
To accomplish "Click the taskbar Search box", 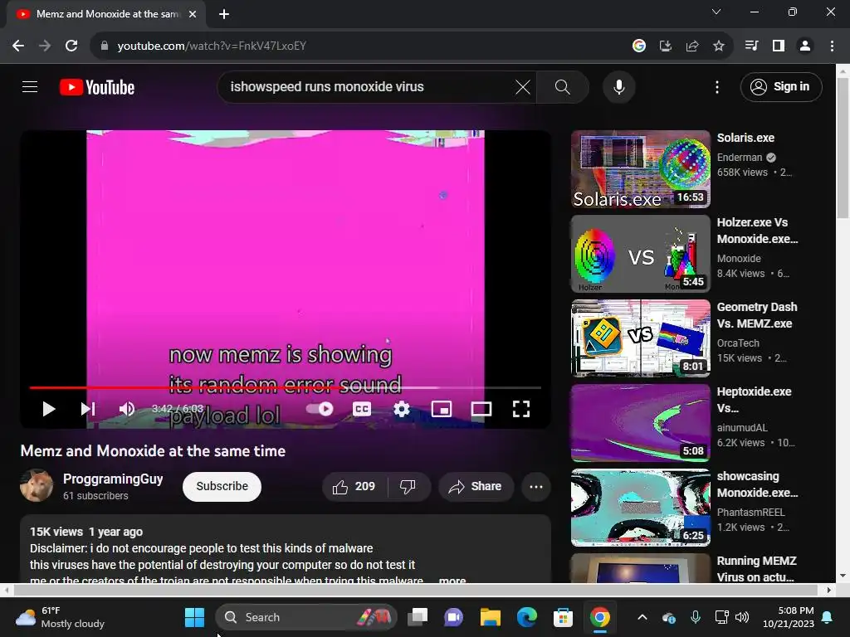I will pos(306,617).
